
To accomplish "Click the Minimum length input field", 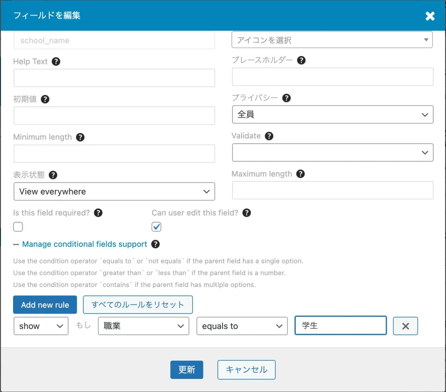I will point(114,154).
